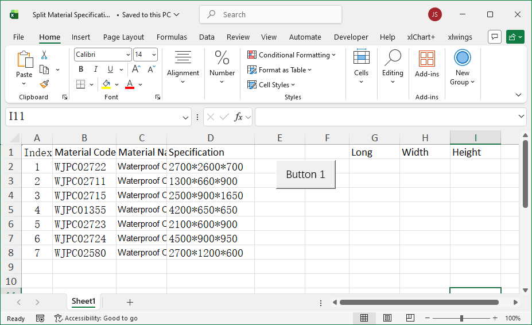Click the Increase Font Size icon
The image size is (532, 325).
click(139, 69)
